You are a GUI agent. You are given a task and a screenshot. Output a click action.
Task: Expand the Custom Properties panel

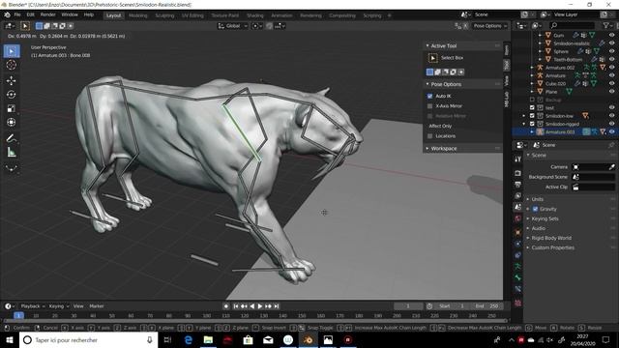pos(528,247)
